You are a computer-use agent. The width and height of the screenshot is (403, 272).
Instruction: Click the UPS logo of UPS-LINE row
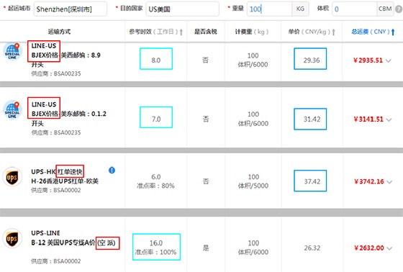click(x=12, y=238)
